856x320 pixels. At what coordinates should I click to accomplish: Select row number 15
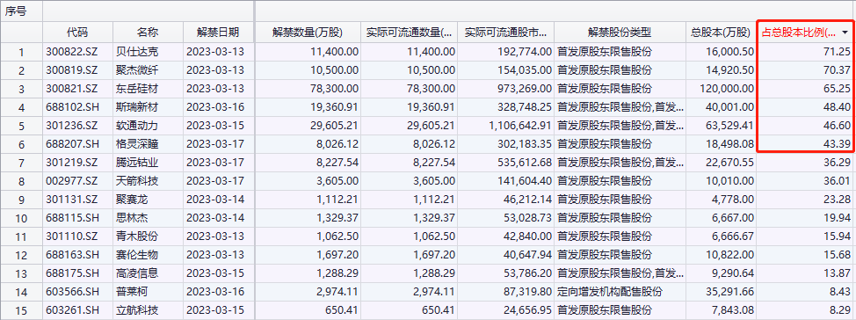pos(21,310)
